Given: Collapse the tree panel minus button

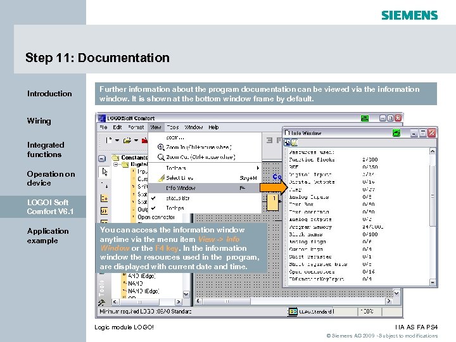Looking at the screenshot, I should (102, 158).
